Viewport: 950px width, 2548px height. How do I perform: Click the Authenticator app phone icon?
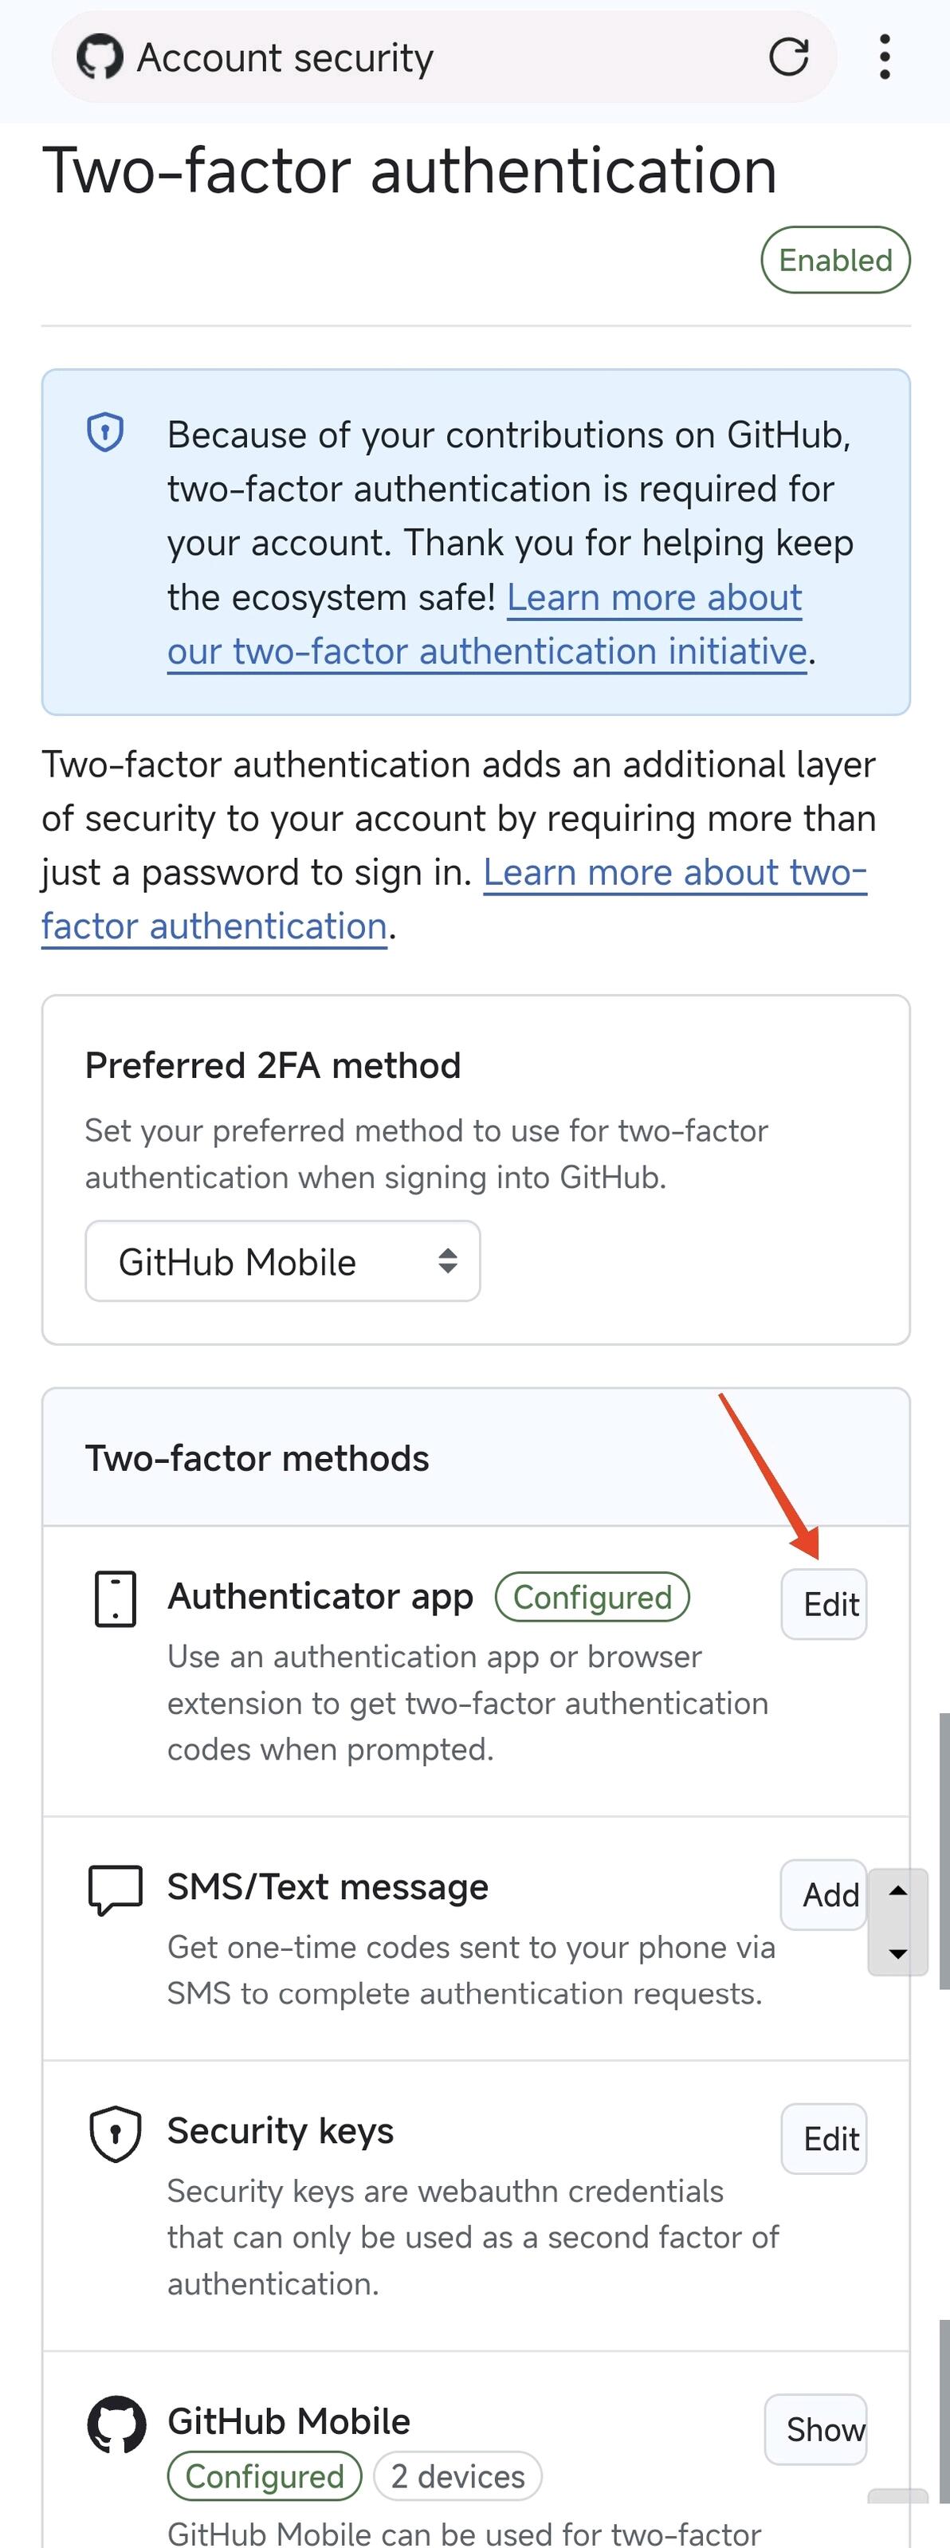tap(116, 1598)
